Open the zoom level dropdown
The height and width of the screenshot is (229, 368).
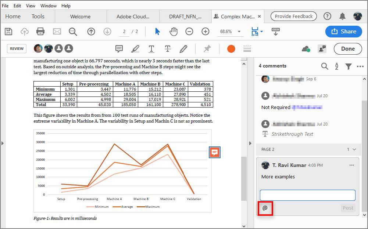coord(239,32)
